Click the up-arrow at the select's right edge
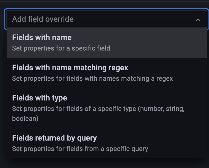 coord(198,20)
